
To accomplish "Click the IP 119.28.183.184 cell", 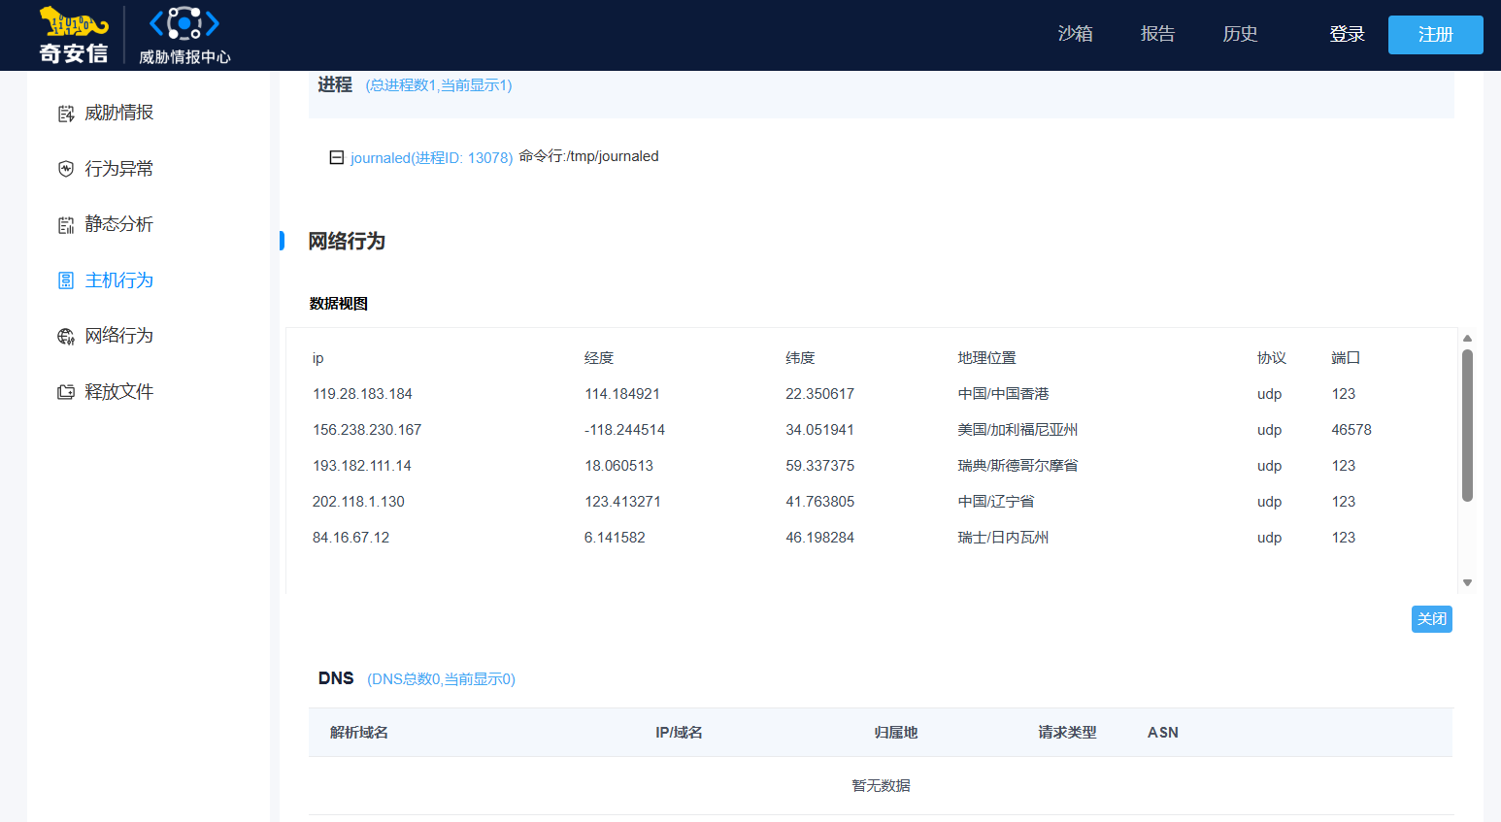I will tap(362, 394).
